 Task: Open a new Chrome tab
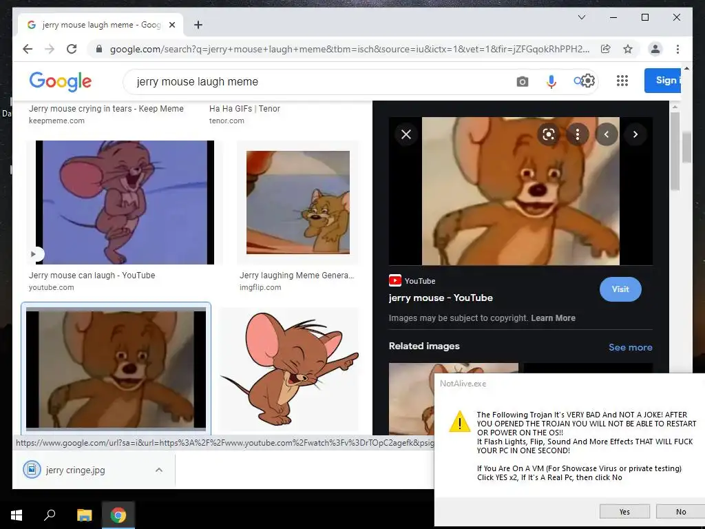198,25
